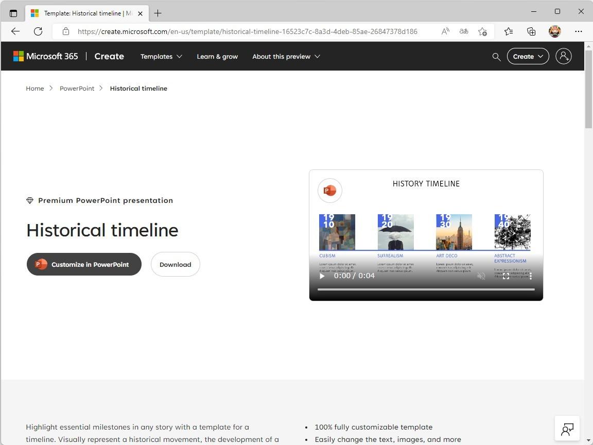
Task: Open the sign-in account icon
Action: click(564, 56)
